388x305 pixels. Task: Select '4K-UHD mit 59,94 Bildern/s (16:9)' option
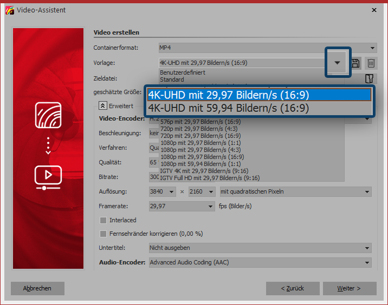[x=260, y=108]
